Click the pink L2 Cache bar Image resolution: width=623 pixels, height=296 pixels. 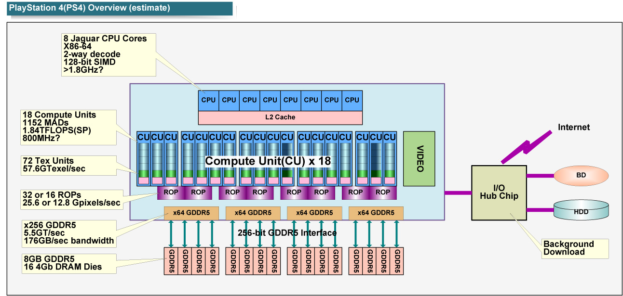tap(280, 117)
